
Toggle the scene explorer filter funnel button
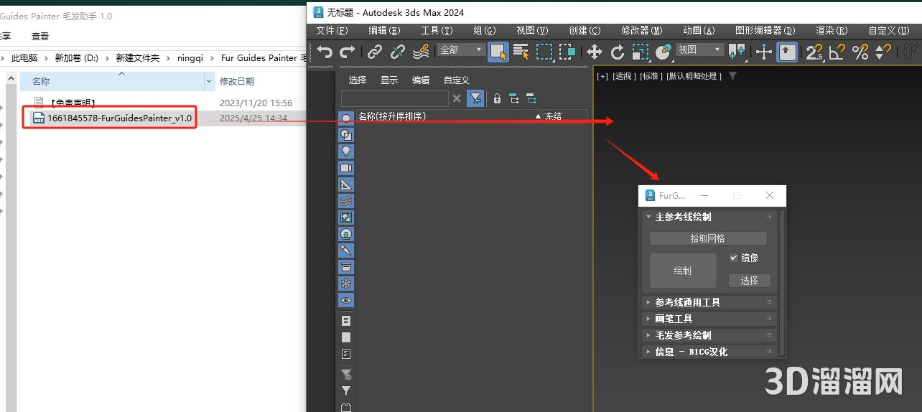click(475, 99)
